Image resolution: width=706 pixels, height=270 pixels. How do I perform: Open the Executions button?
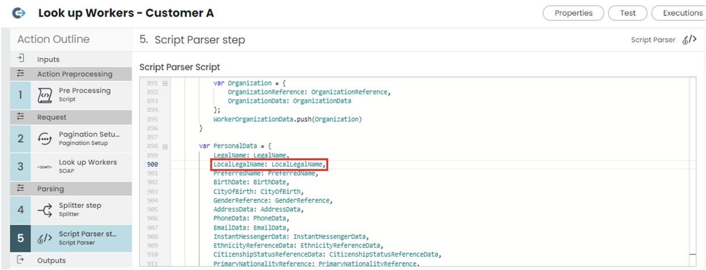point(679,13)
